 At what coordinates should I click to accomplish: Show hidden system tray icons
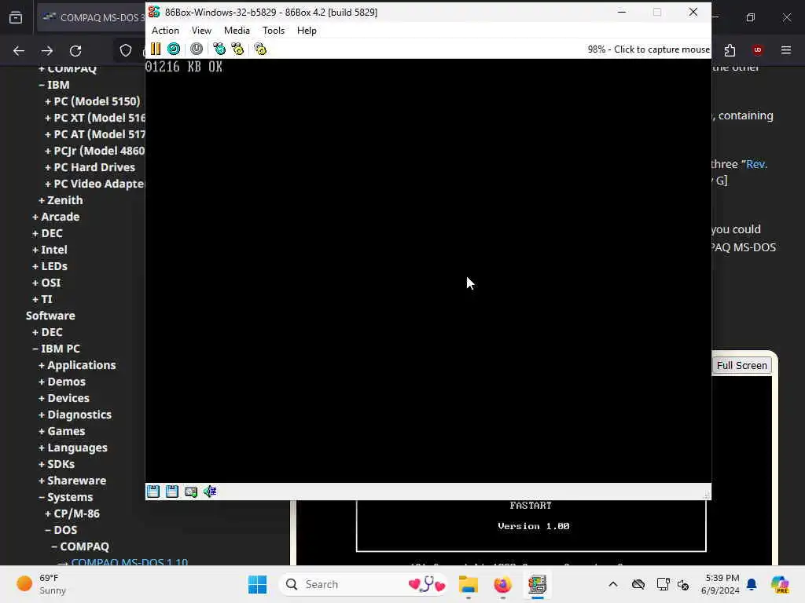[x=613, y=584]
